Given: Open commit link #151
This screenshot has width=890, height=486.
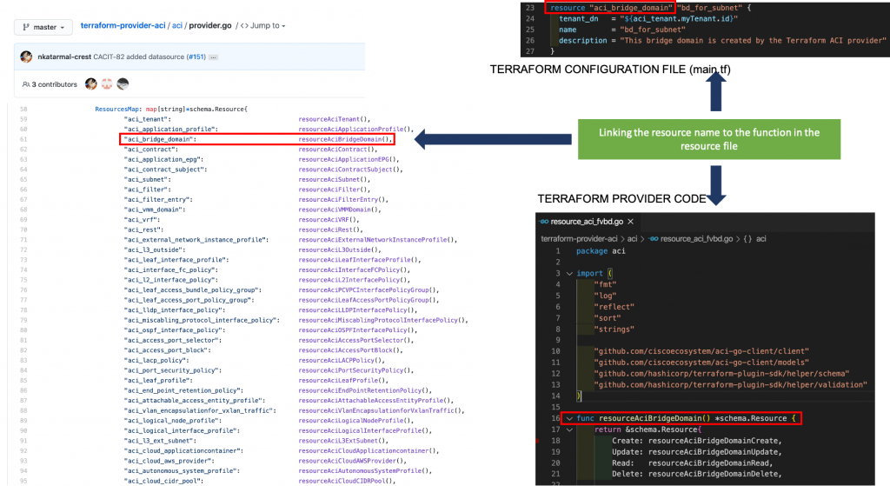Looking at the screenshot, I should [196, 57].
